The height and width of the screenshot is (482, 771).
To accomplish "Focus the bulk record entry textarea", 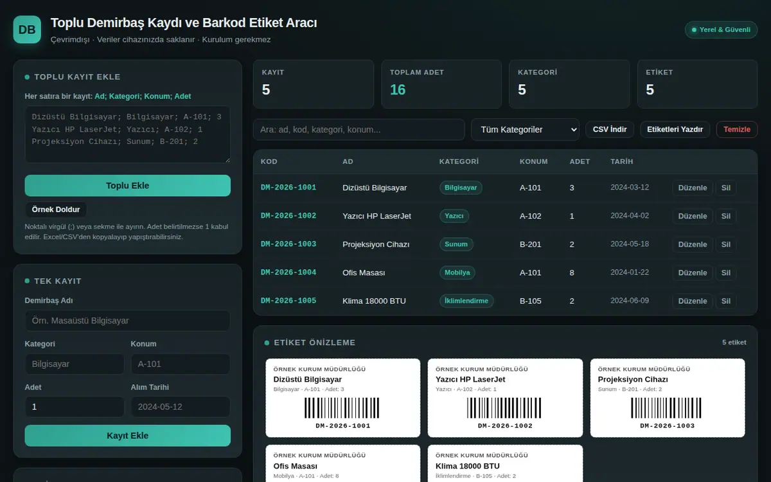I will (127, 134).
